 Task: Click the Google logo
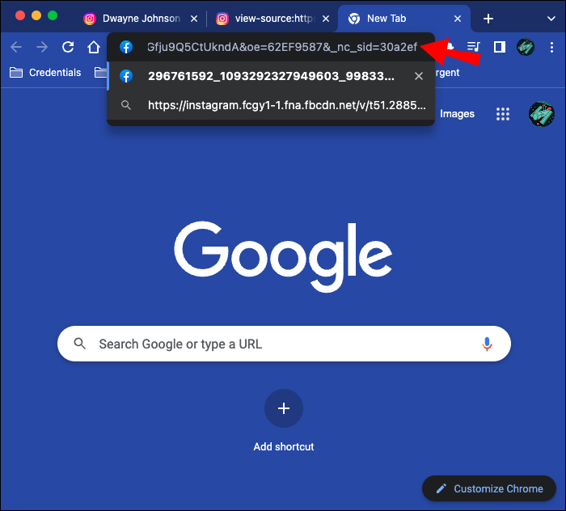pos(283,257)
